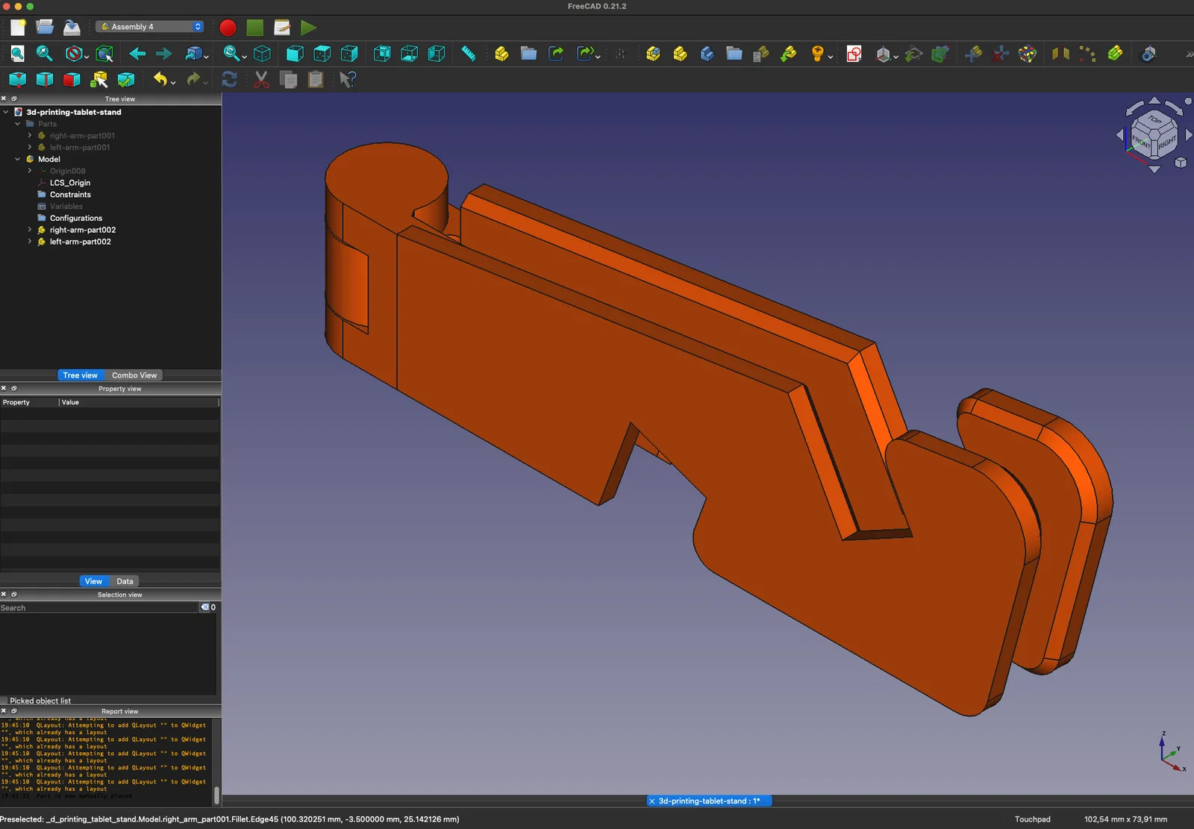
Task: Click the view dimensions in status bar
Action: click(x=1125, y=819)
